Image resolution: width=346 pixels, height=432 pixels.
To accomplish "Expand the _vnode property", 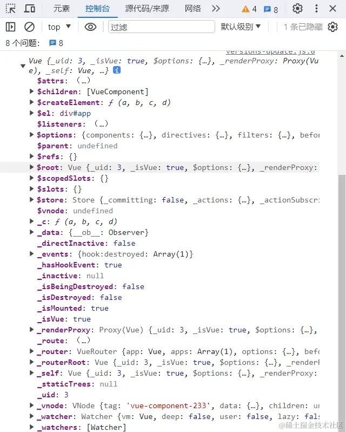I will pos(32,405).
